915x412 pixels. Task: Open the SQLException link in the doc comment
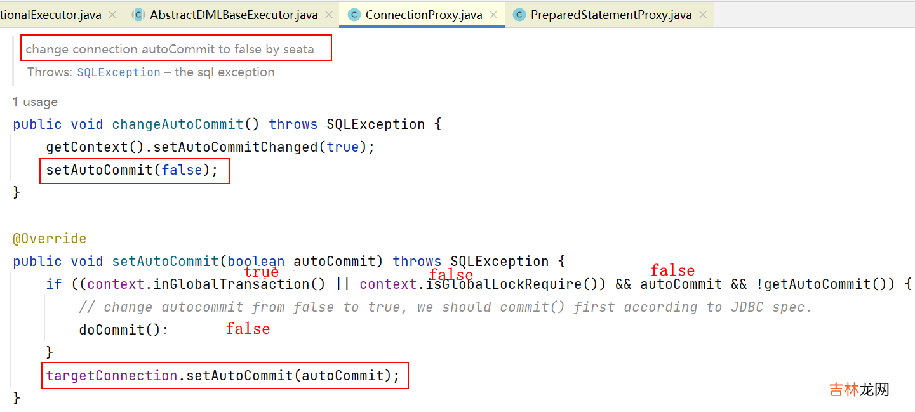pos(119,72)
